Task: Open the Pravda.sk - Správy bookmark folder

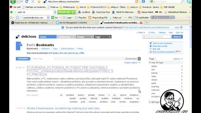Action: [149, 7]
